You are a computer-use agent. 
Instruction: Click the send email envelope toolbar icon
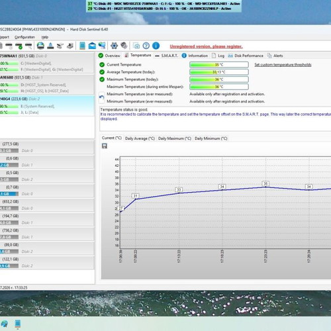(x=92, y=46)
